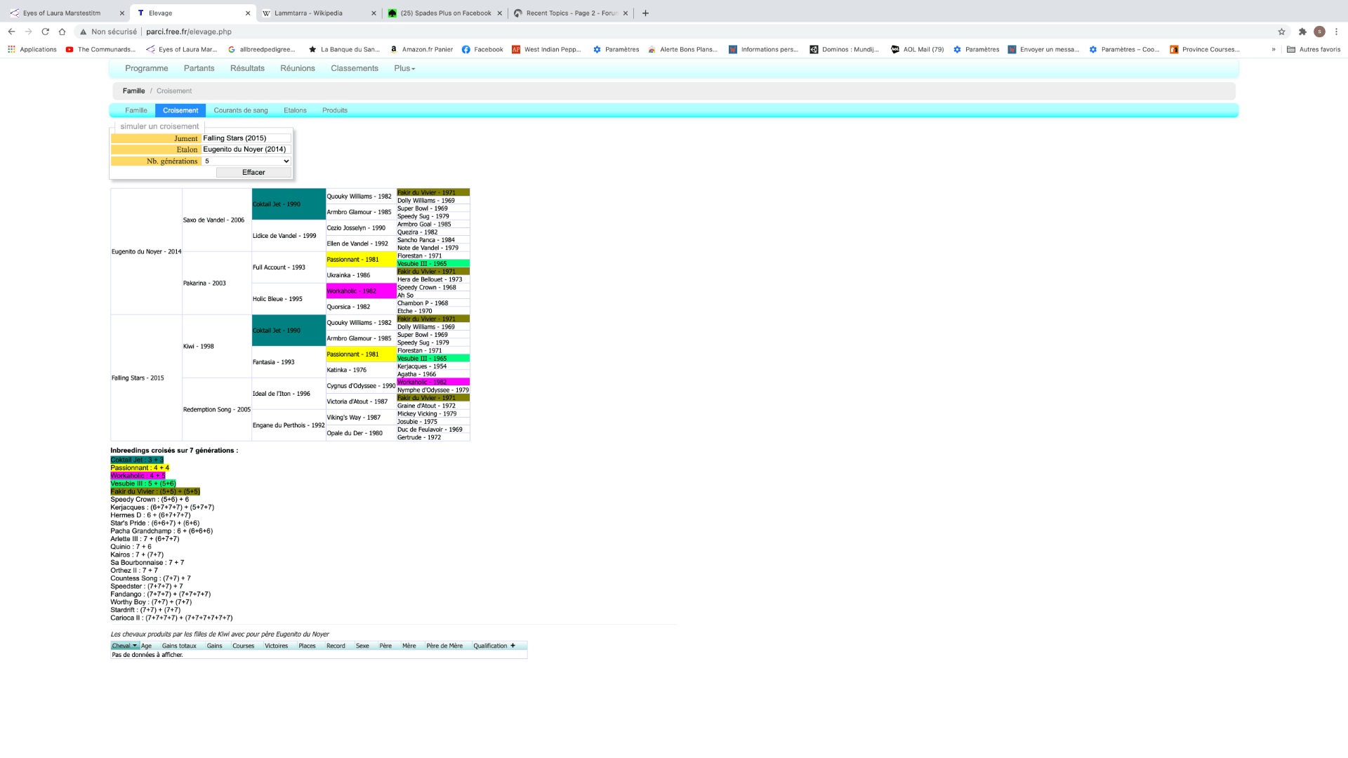Open the Dominos bookmark
1348x758 pixels.
pos(844,49)
